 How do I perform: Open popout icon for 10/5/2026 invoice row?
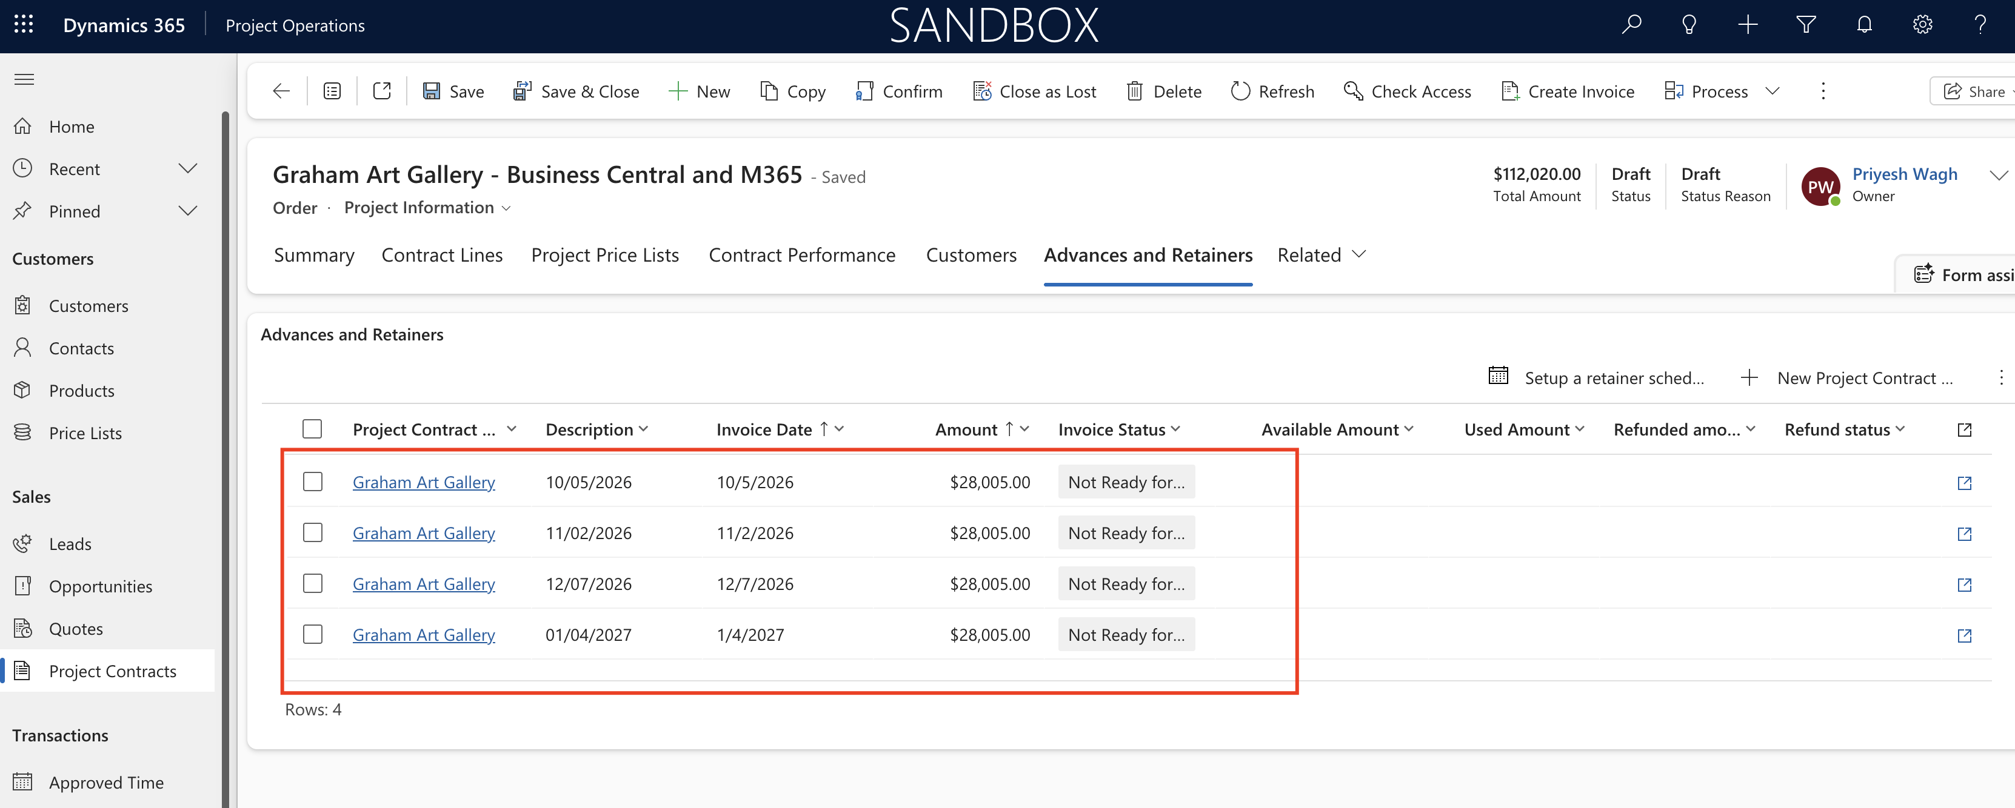(1963, 483)
